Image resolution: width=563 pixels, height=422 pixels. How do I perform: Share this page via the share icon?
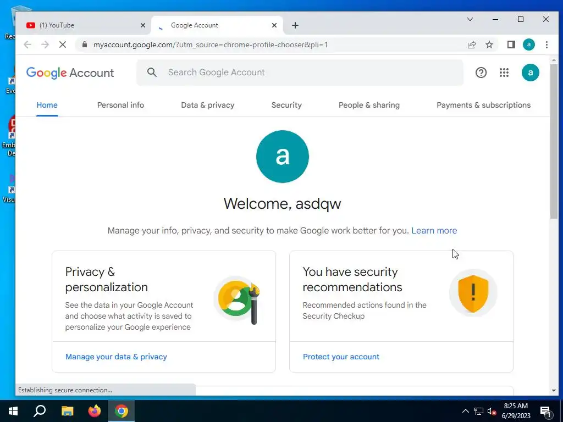[x=471, y=45]
